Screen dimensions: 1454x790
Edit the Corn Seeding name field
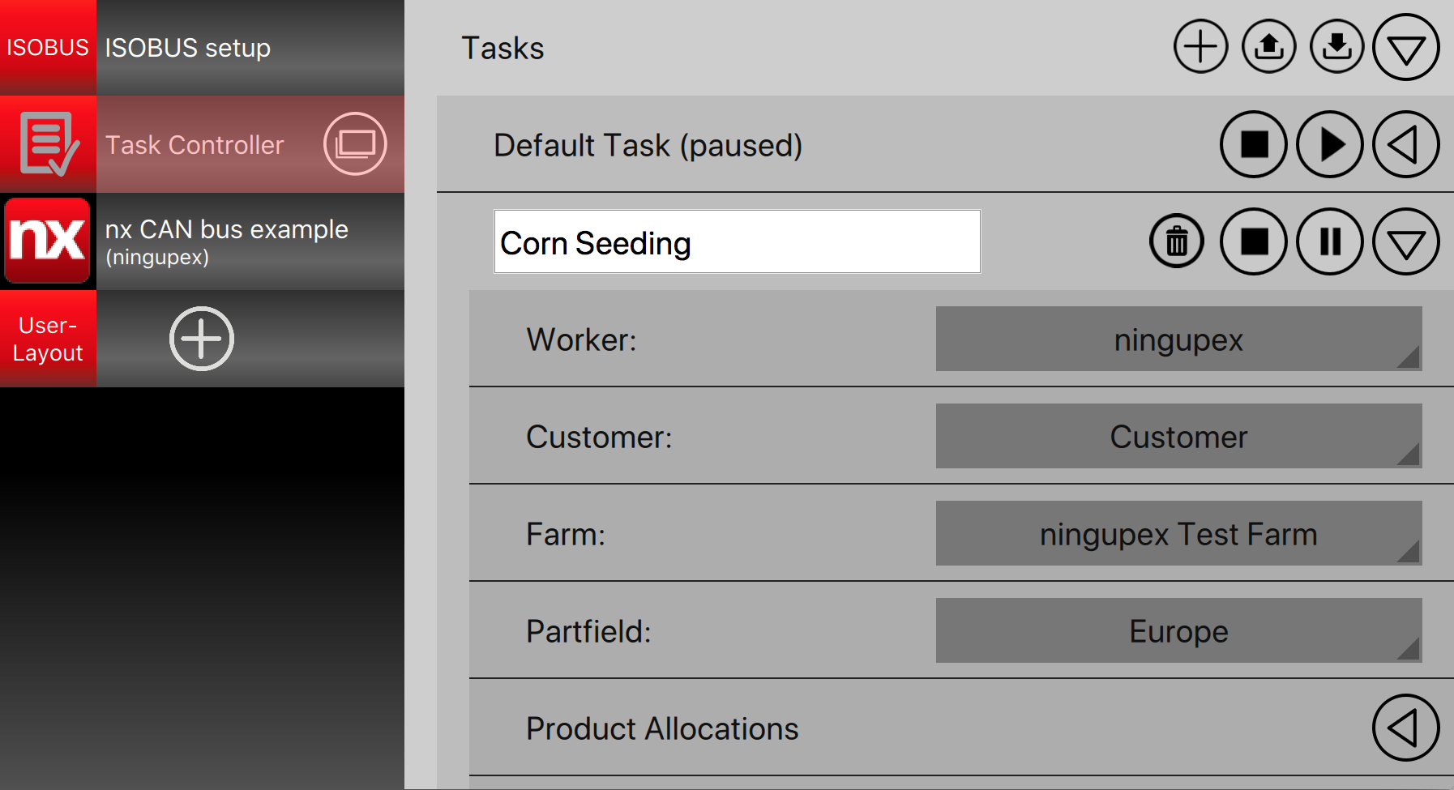(738, 241)
